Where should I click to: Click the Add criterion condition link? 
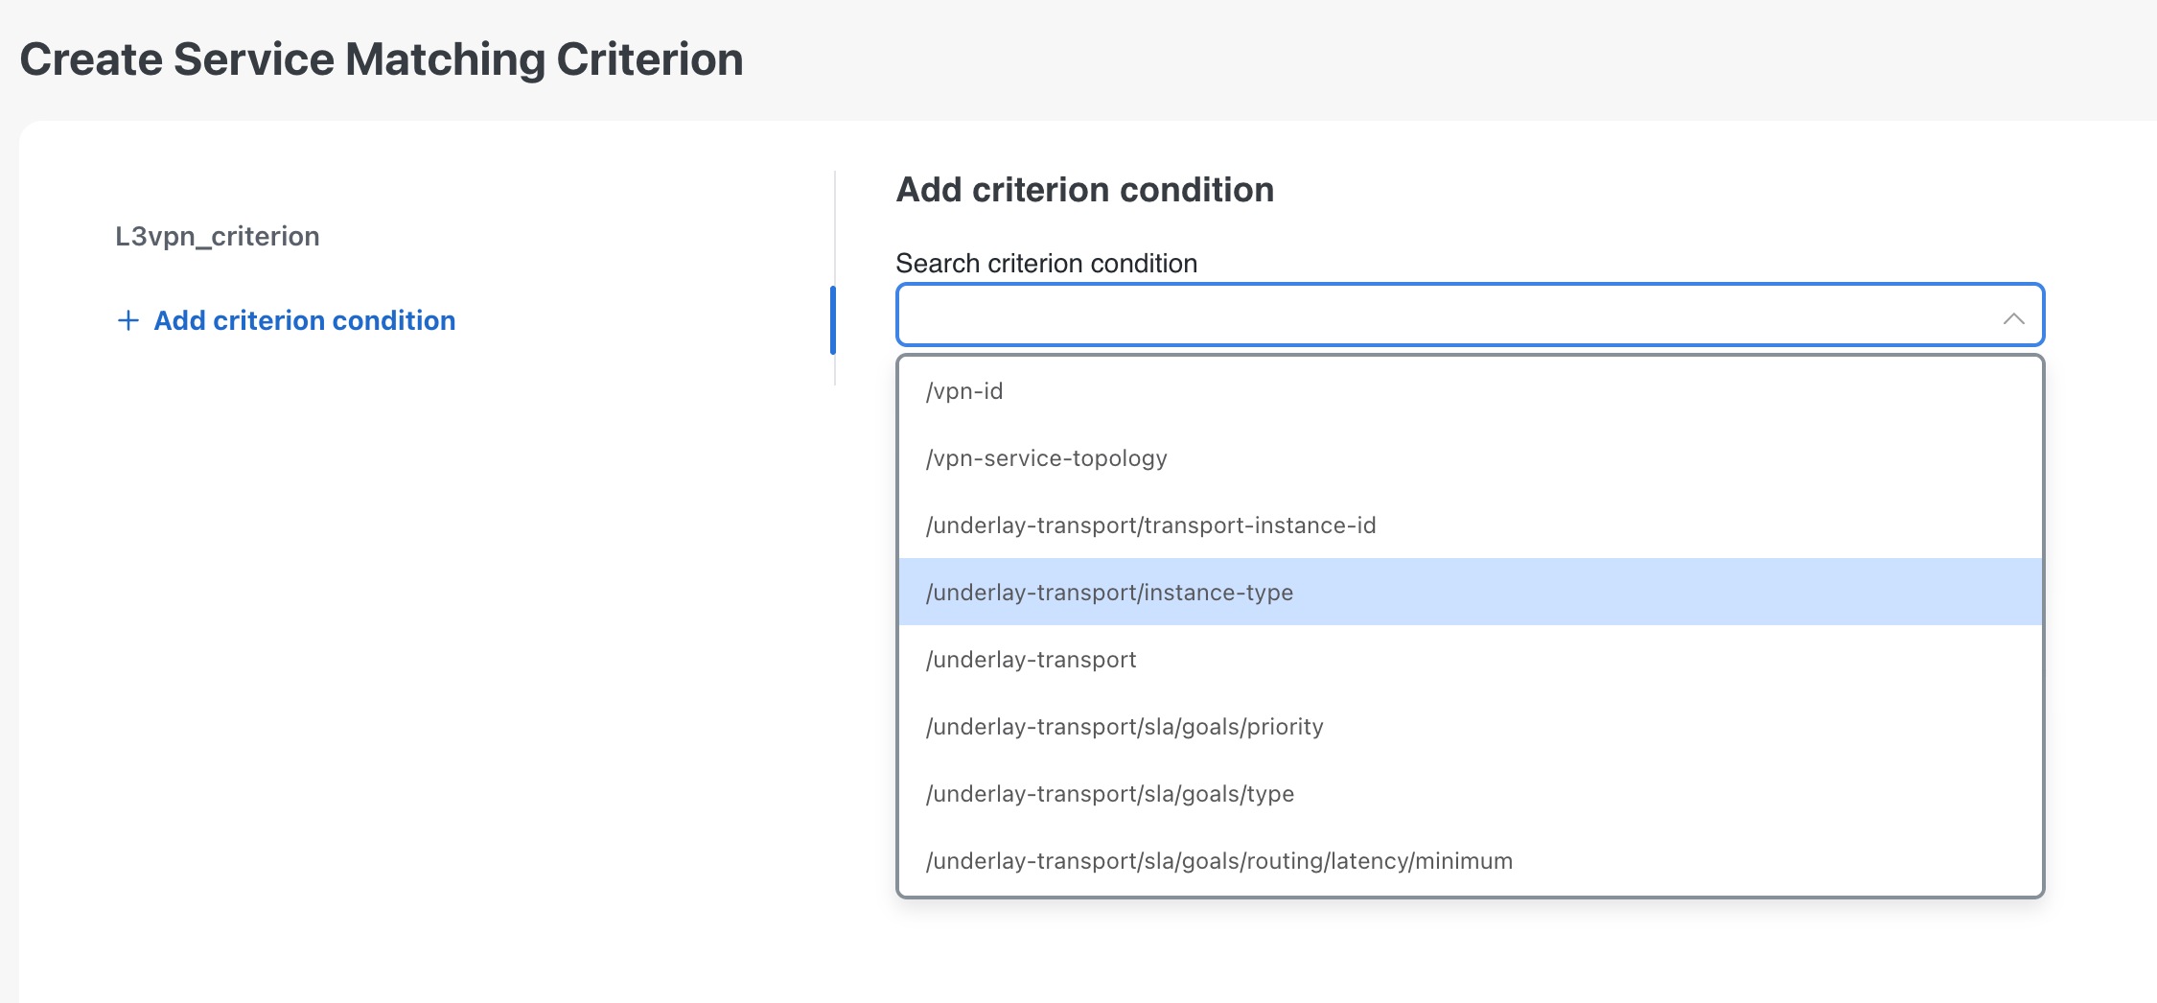pos(304,320)
